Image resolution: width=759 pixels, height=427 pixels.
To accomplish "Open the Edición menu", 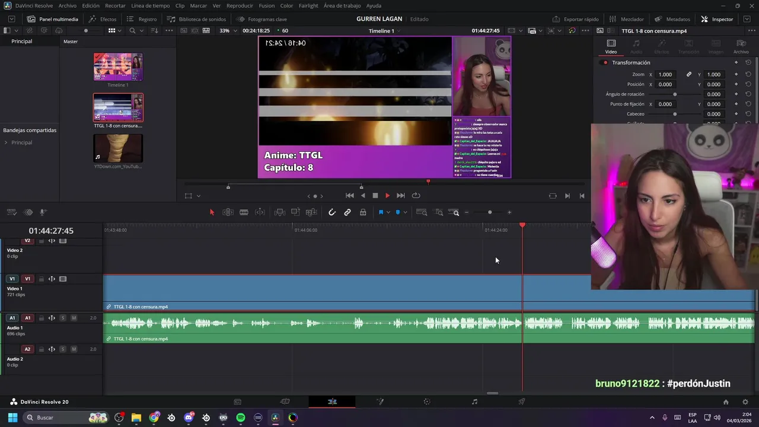I will 91,5.
